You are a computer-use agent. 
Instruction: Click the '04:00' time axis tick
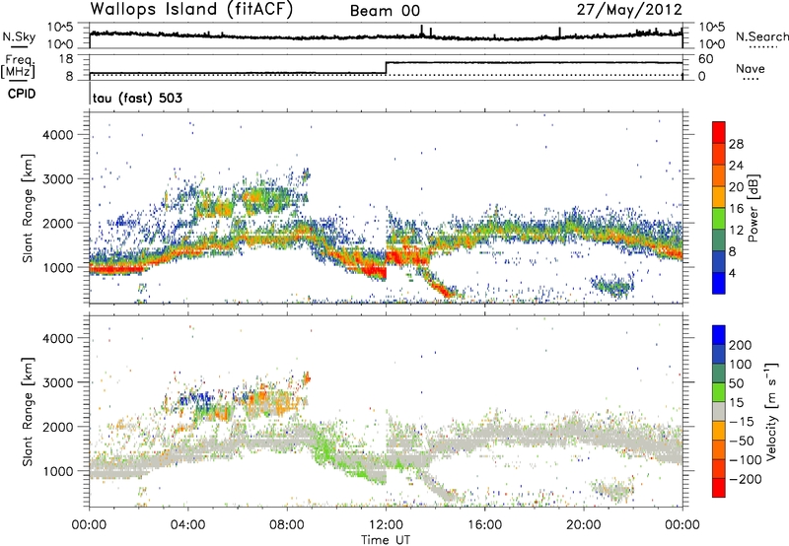tap(188, 525)
